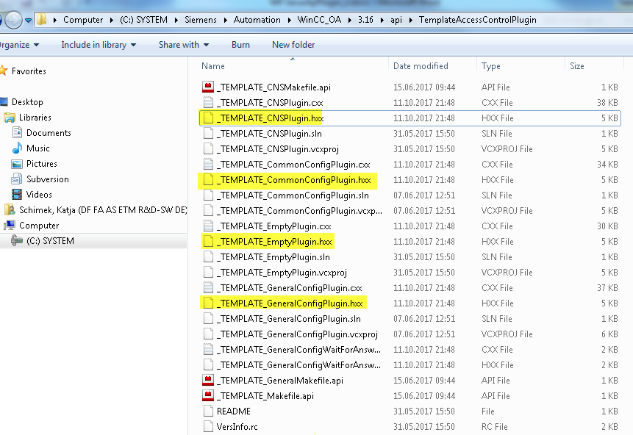Select the Videos library icon
The height and width of the screenshot is (435, 633).
pos(18,195)
